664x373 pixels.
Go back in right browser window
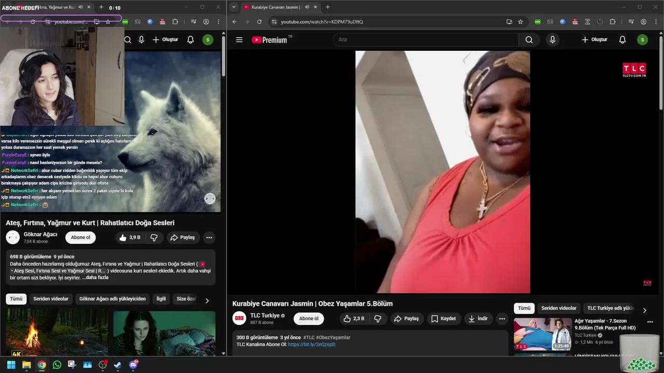(x=234, y=22)
